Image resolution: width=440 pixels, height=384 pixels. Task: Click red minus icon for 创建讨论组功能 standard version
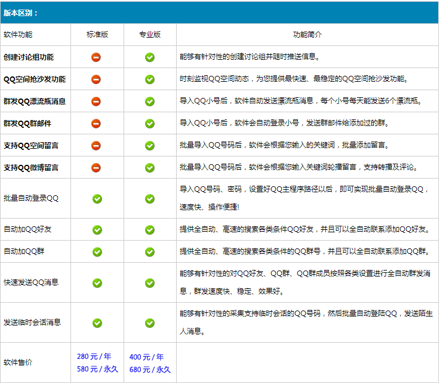tap(96, 57)
